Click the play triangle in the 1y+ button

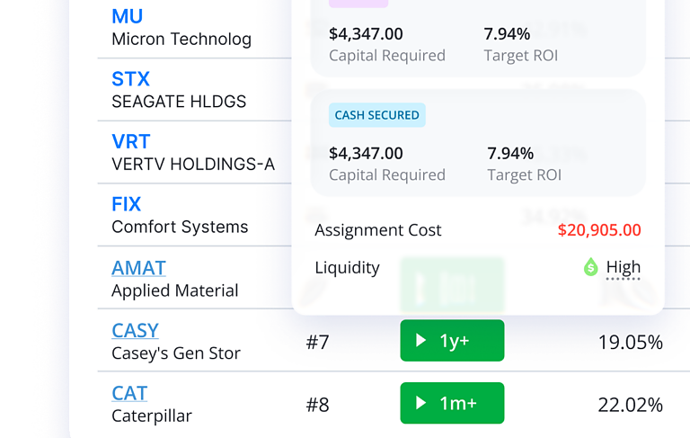click(x=421, y=340)
